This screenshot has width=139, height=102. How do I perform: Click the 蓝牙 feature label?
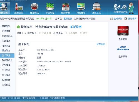(x=85, y=33)
